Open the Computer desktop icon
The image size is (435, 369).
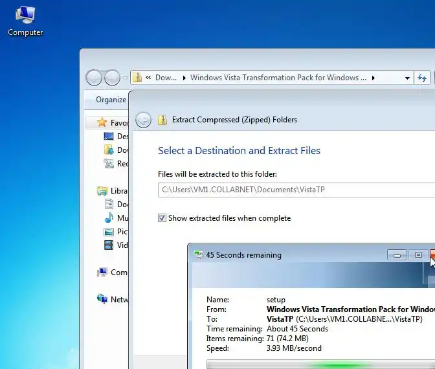[x=25, y=21]
